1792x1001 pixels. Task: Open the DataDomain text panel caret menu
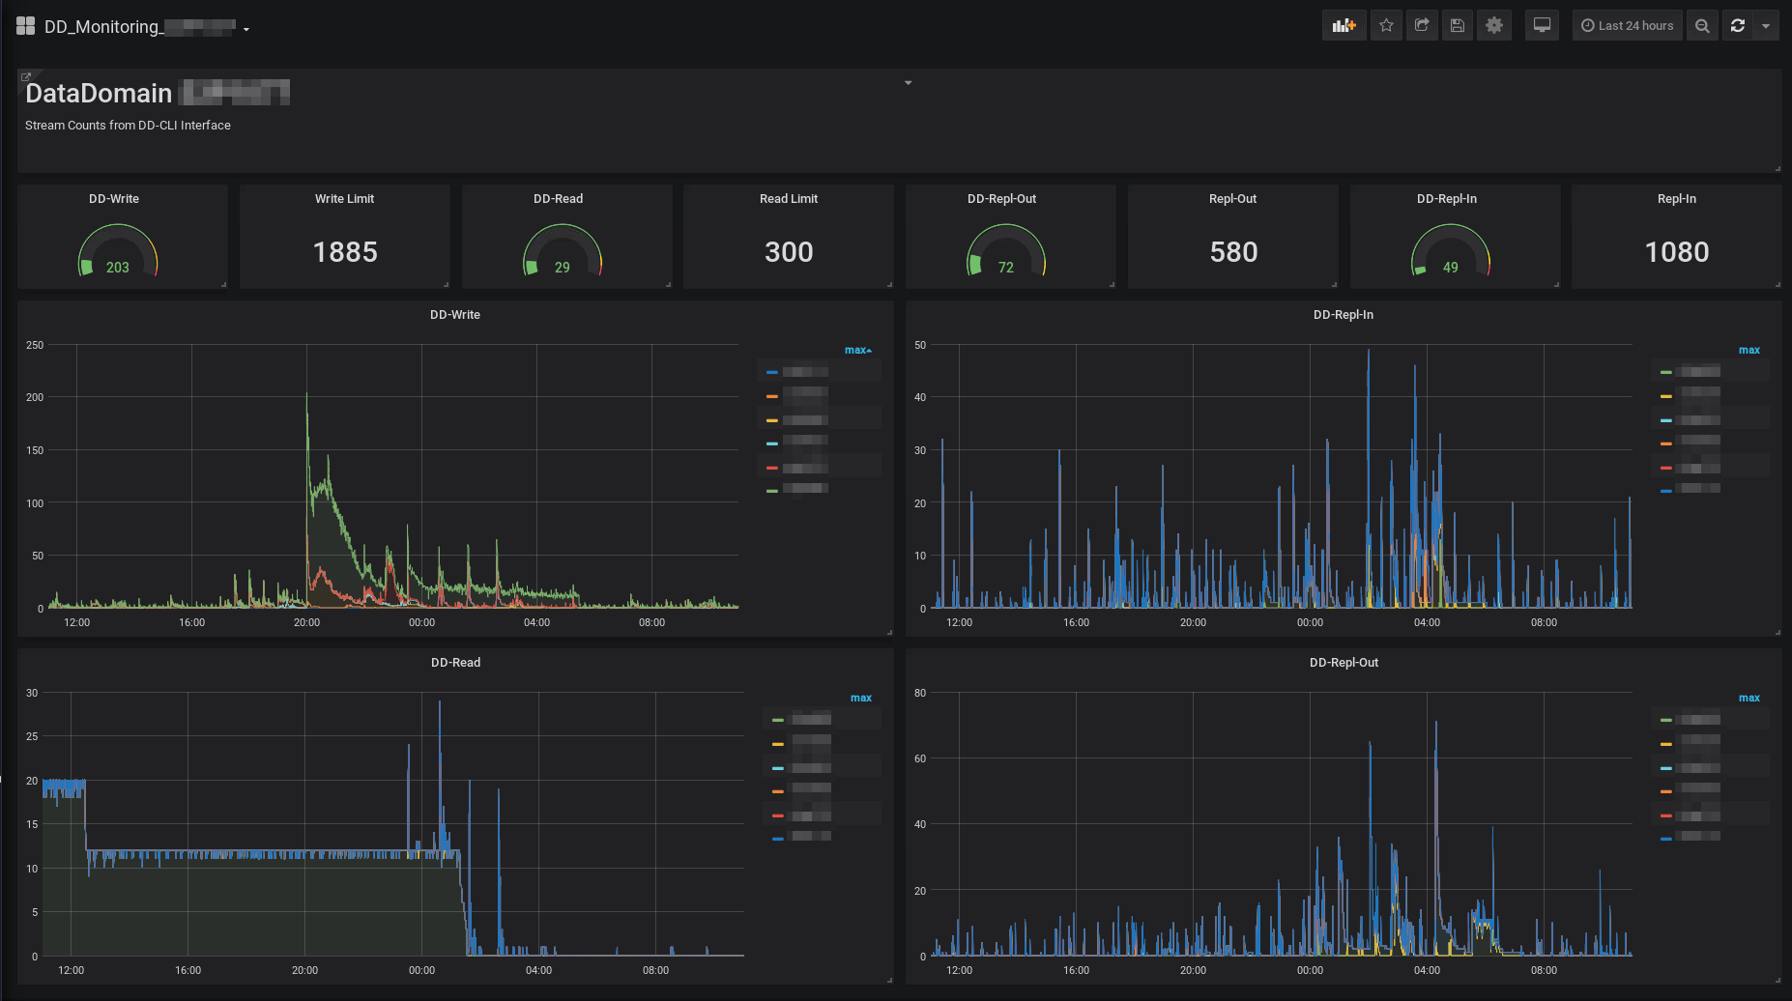point(908,83)
